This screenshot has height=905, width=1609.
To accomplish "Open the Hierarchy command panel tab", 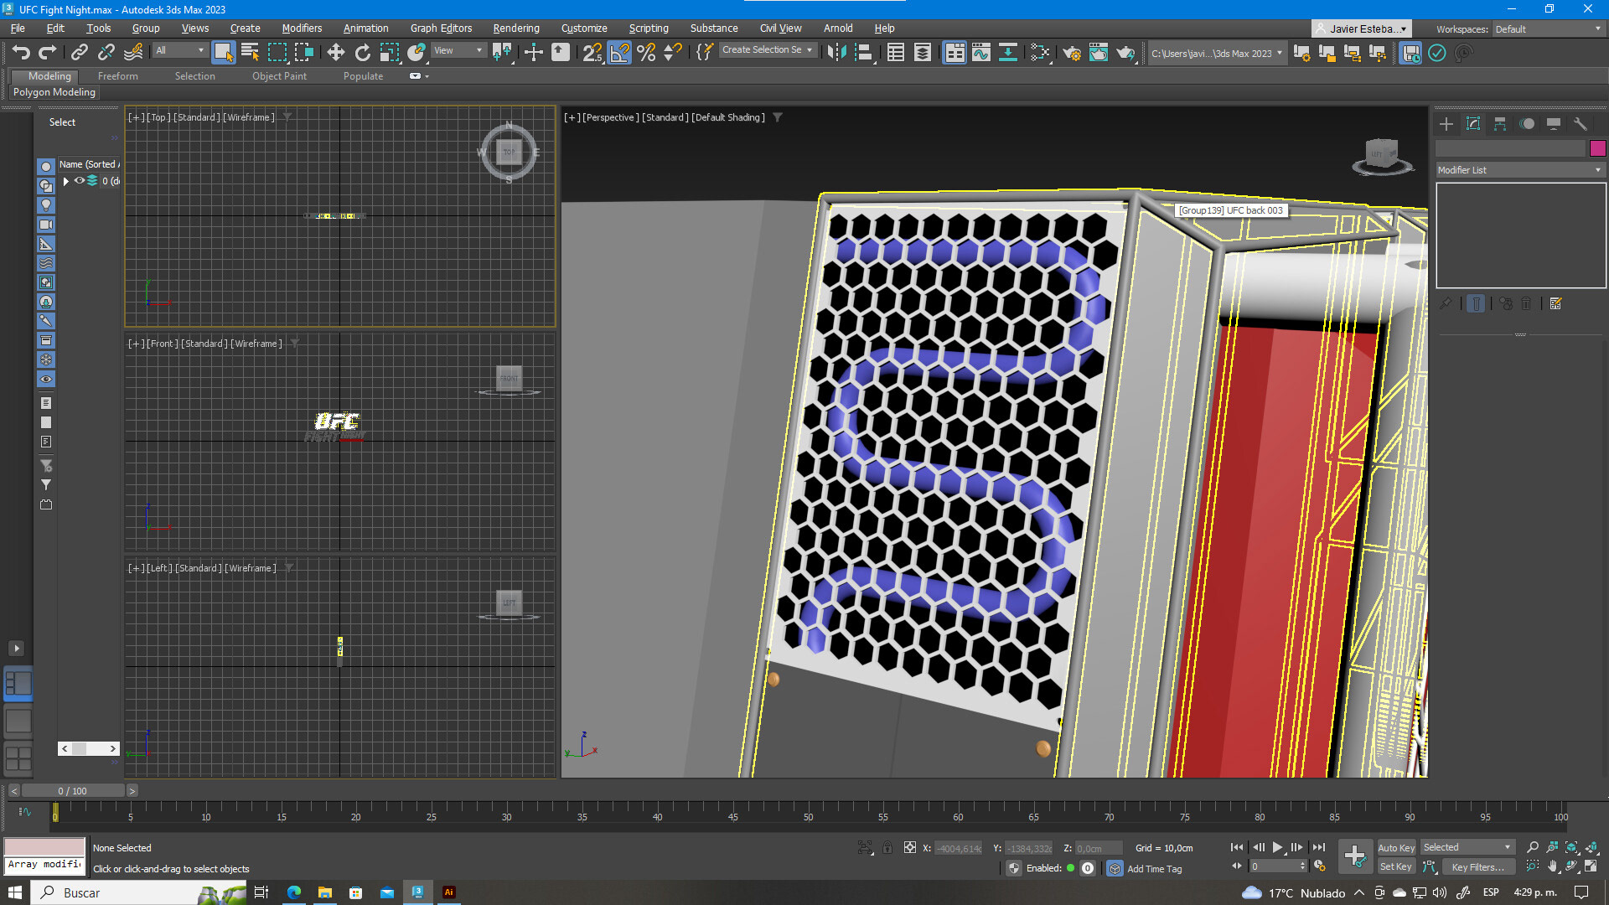I will [1499, 124].
